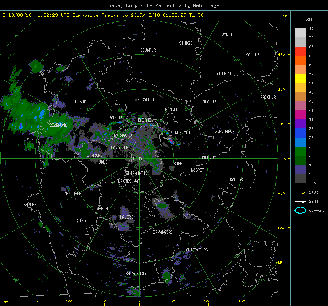Click the yellow 24SR arrow legend icon
328x306 pixels.
pos(300,192)
